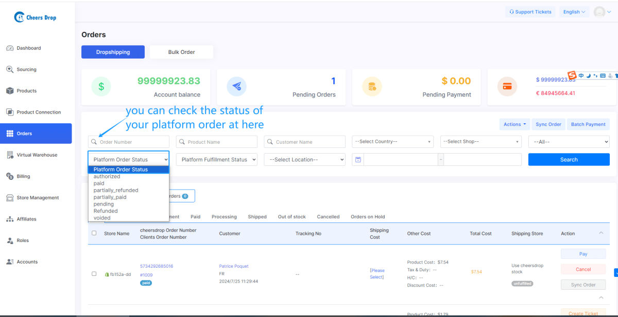Viewport: 618px width, 317px height.
Task: Click the Affiliates hierarchy icon
Action: coord(10,219)
